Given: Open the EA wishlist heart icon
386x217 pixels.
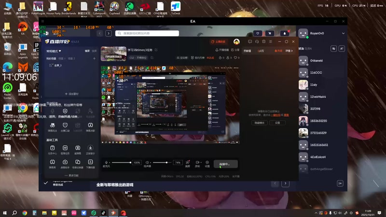Looking at the screenshot, I should coord(258,33).
